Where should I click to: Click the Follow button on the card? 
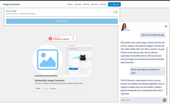[38, 88]
